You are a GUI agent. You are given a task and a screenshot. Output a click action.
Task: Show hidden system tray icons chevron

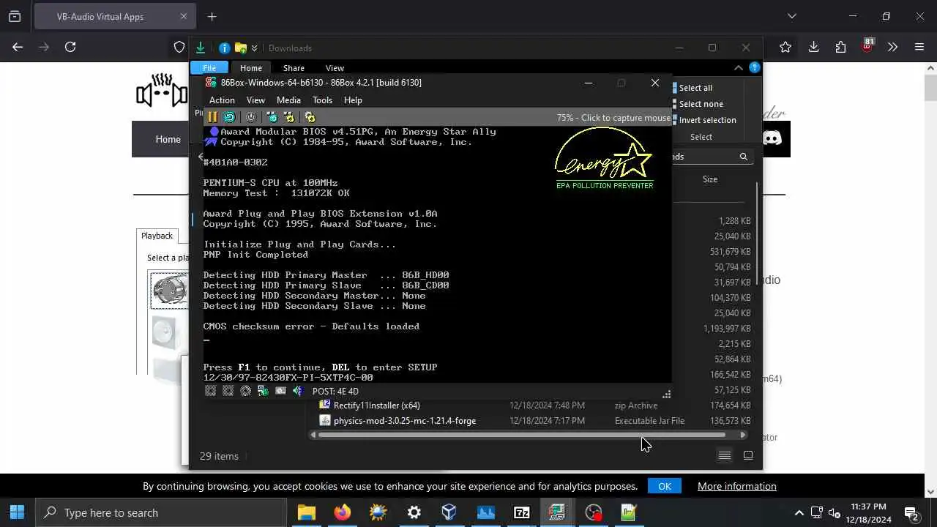pos(799,513)
